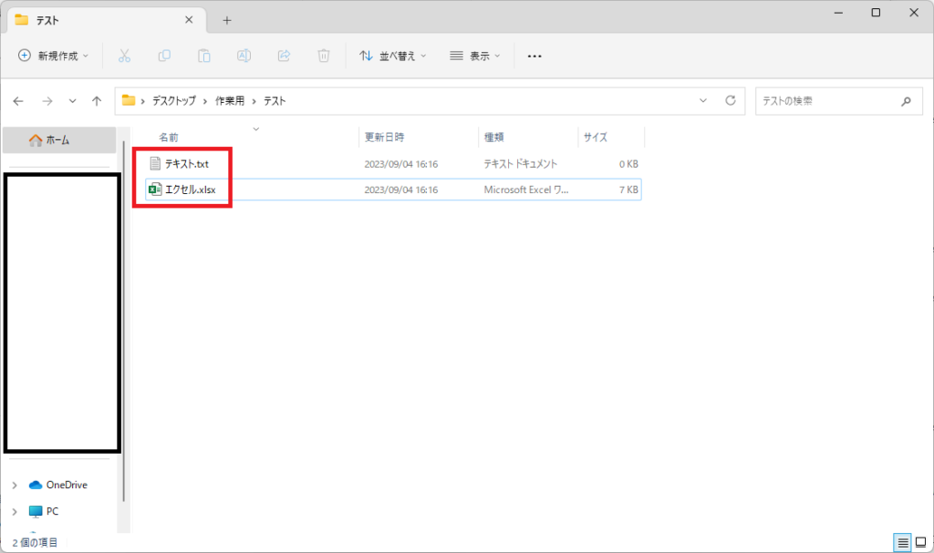The image size is (934, 553).
Task: Click the Excel icon of エクセル.xlsx
Action: pos(155,189)
